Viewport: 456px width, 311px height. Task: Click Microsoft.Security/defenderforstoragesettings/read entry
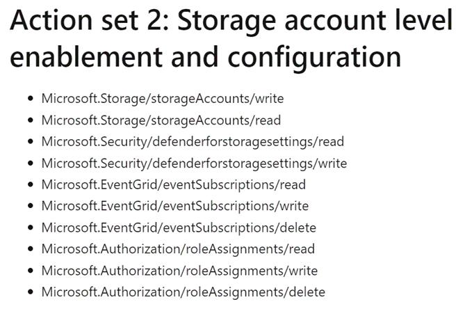click(x=193, y=141)
